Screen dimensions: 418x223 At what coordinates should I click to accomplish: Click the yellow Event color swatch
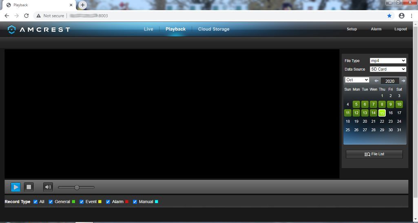(100, 202)
